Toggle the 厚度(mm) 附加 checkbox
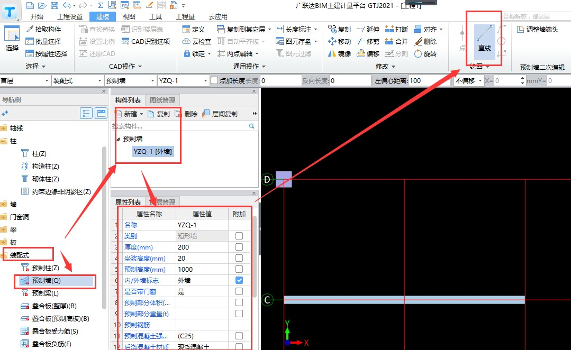Viewport: 571px width, 350px height. tap(239, 247)
